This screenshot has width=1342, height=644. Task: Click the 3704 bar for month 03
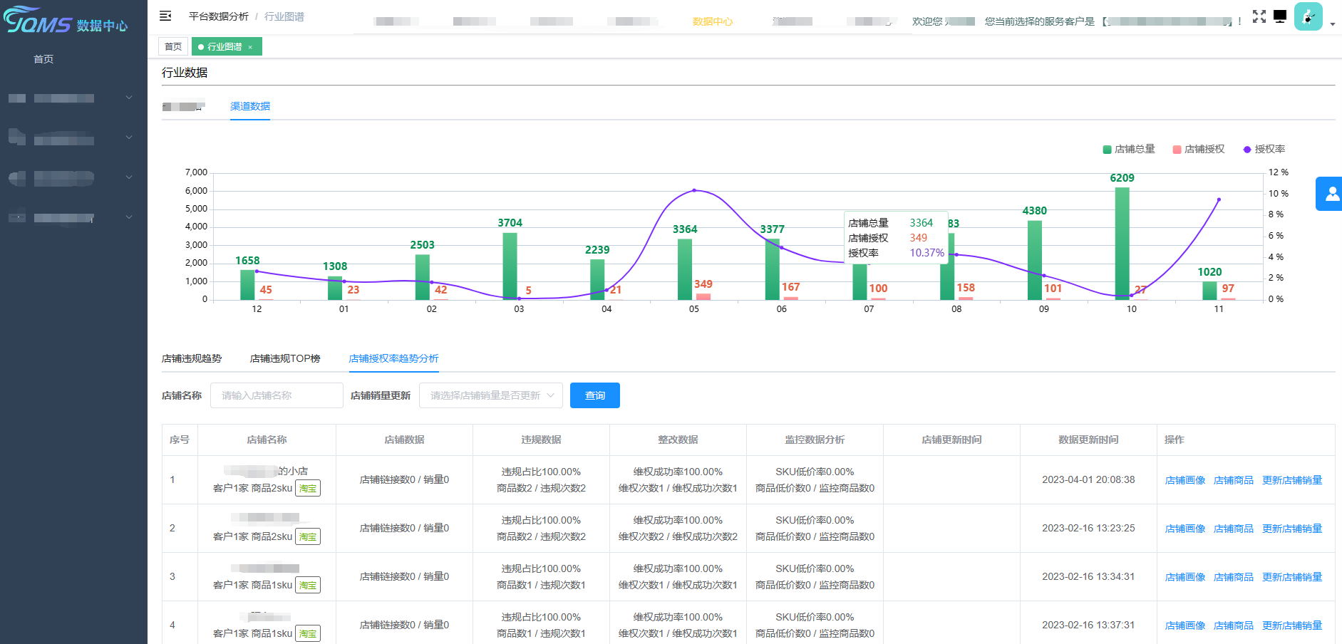(510, 266)
